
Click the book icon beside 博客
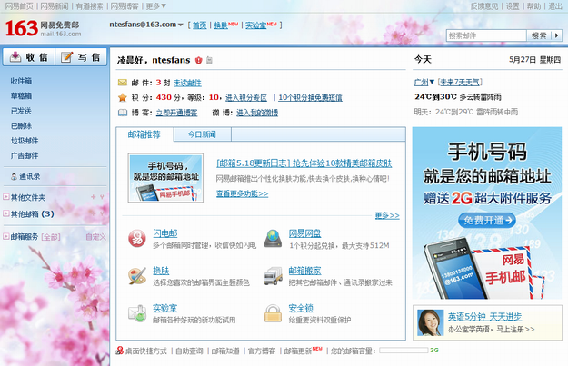(123, 113)
